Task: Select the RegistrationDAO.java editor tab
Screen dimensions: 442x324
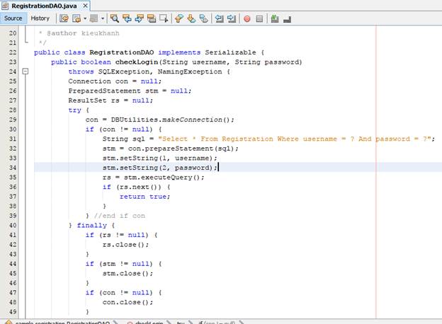Action: [44, 6]
